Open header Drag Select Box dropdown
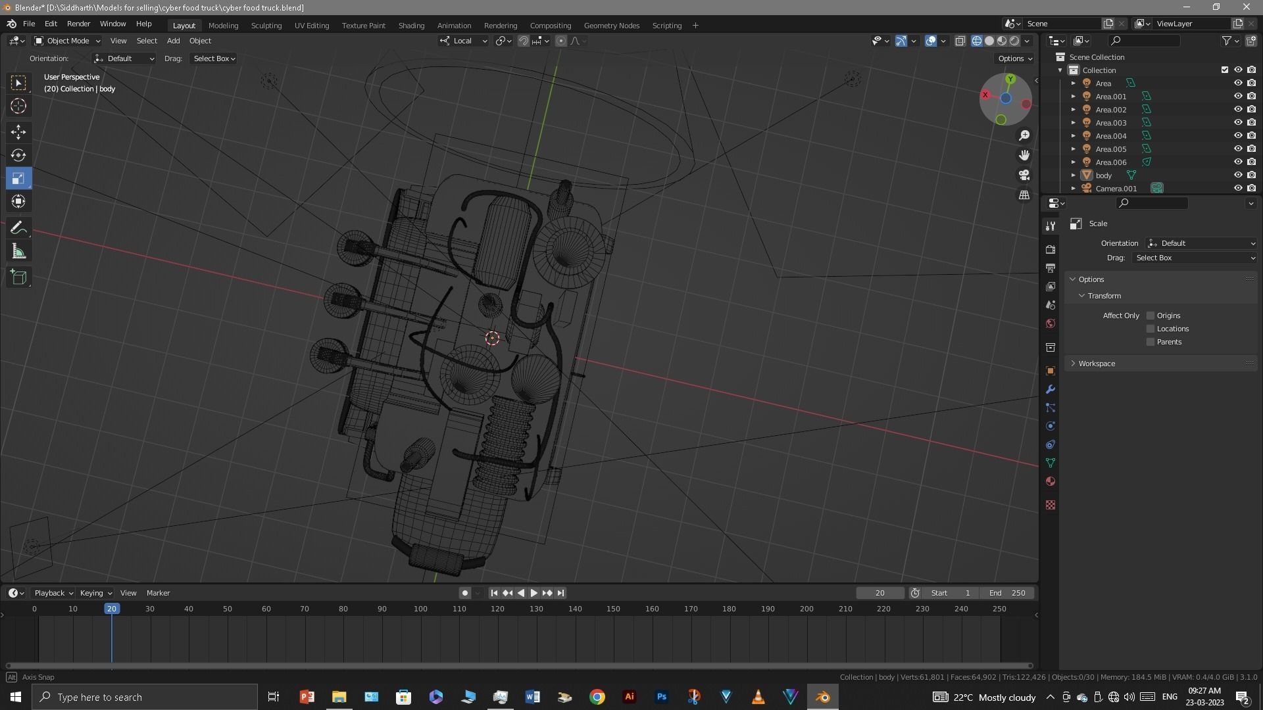Viewport: 1263px width, 710px height. tap(214, 59)
